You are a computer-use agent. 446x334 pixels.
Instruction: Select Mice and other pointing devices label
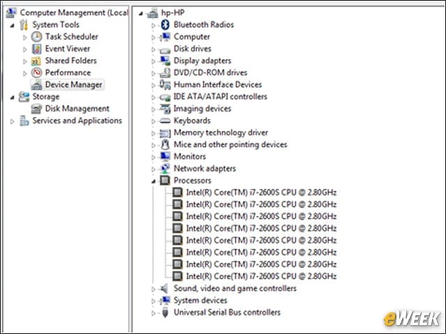(x=231, y=144)
